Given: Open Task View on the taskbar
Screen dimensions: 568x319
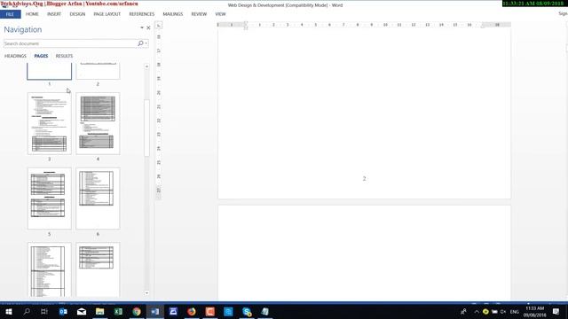Looking at the screenshot, I should click(x=44, y=311).
